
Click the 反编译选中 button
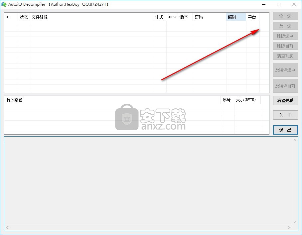point(285,70)
